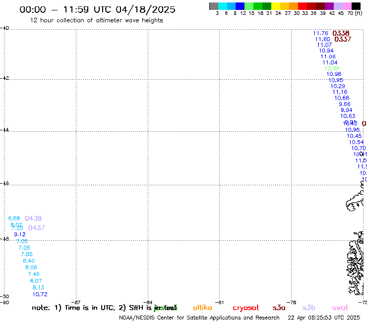Click the wave height value 9.94
This screenshot has width=367, height=322.
(346, 110)
